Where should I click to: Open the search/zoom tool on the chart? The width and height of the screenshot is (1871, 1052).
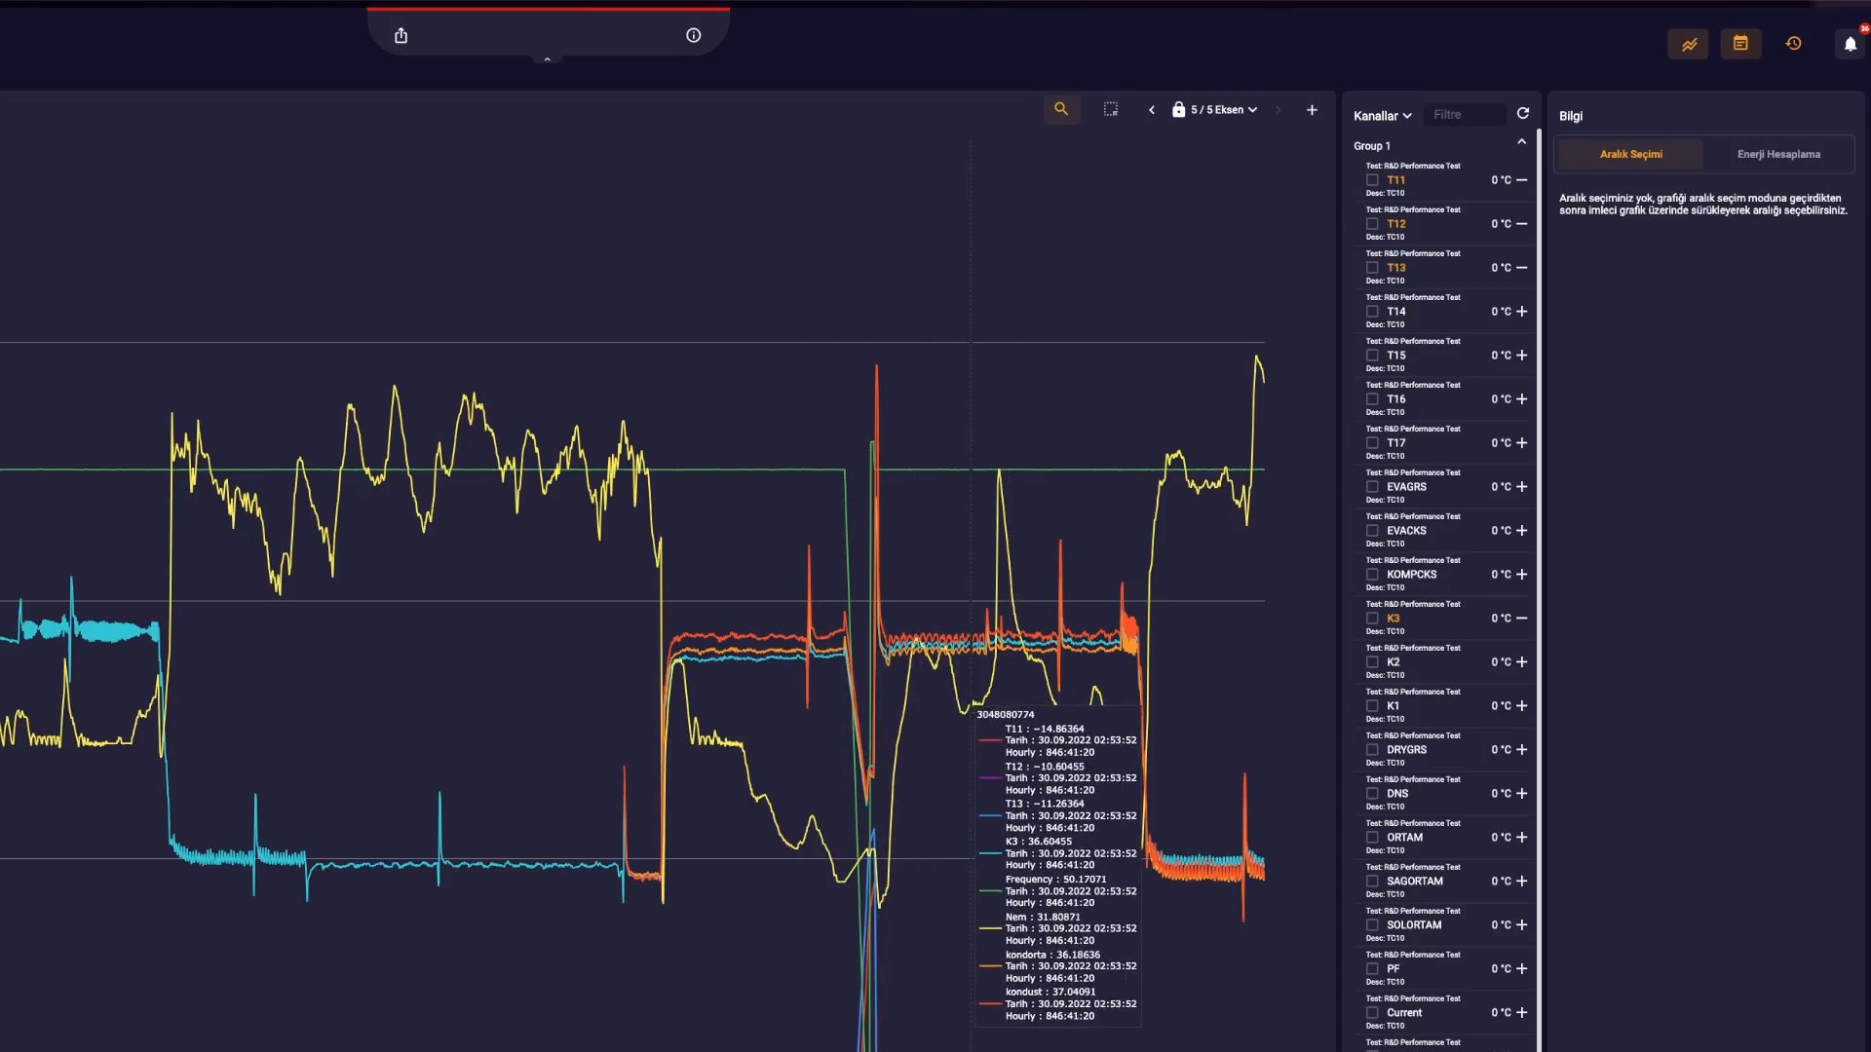[1061, 109]
